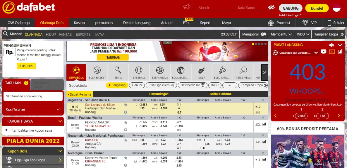The width and height of the screenshot is (347, 168).
Task: Mute sound in Pusat Langsung panel
Action: 331,45
